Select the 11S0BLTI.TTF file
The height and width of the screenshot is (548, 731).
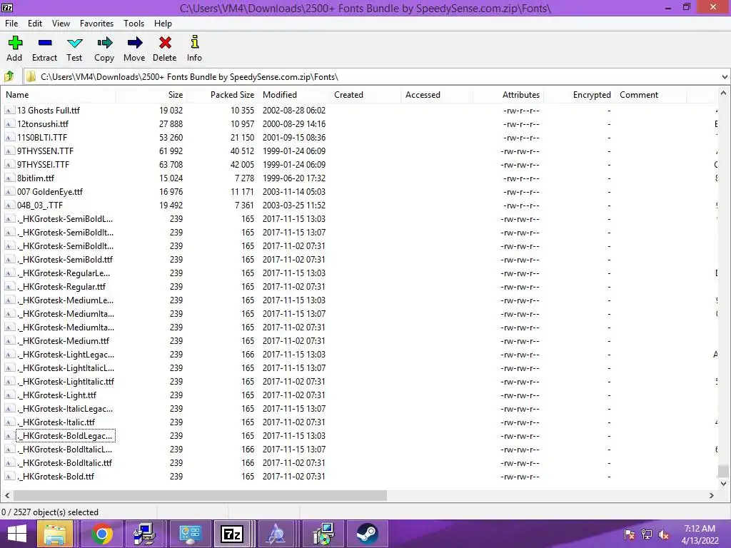tap(42, 138)
